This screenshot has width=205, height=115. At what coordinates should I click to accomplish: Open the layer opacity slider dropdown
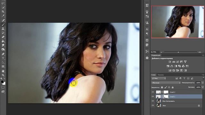coord(203,83)
